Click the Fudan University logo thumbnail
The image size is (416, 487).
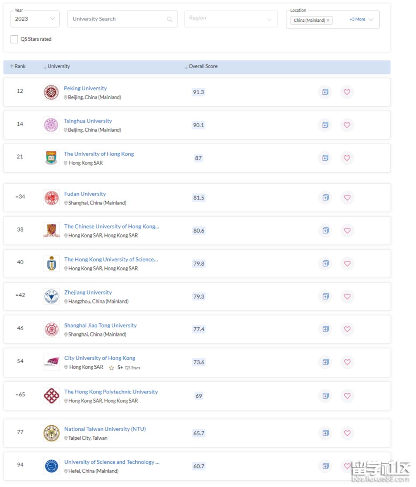[x=52, y=198]
